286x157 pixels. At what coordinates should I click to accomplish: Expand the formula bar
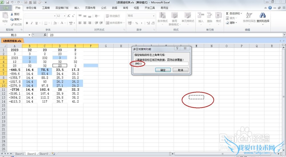pos(284,35)
